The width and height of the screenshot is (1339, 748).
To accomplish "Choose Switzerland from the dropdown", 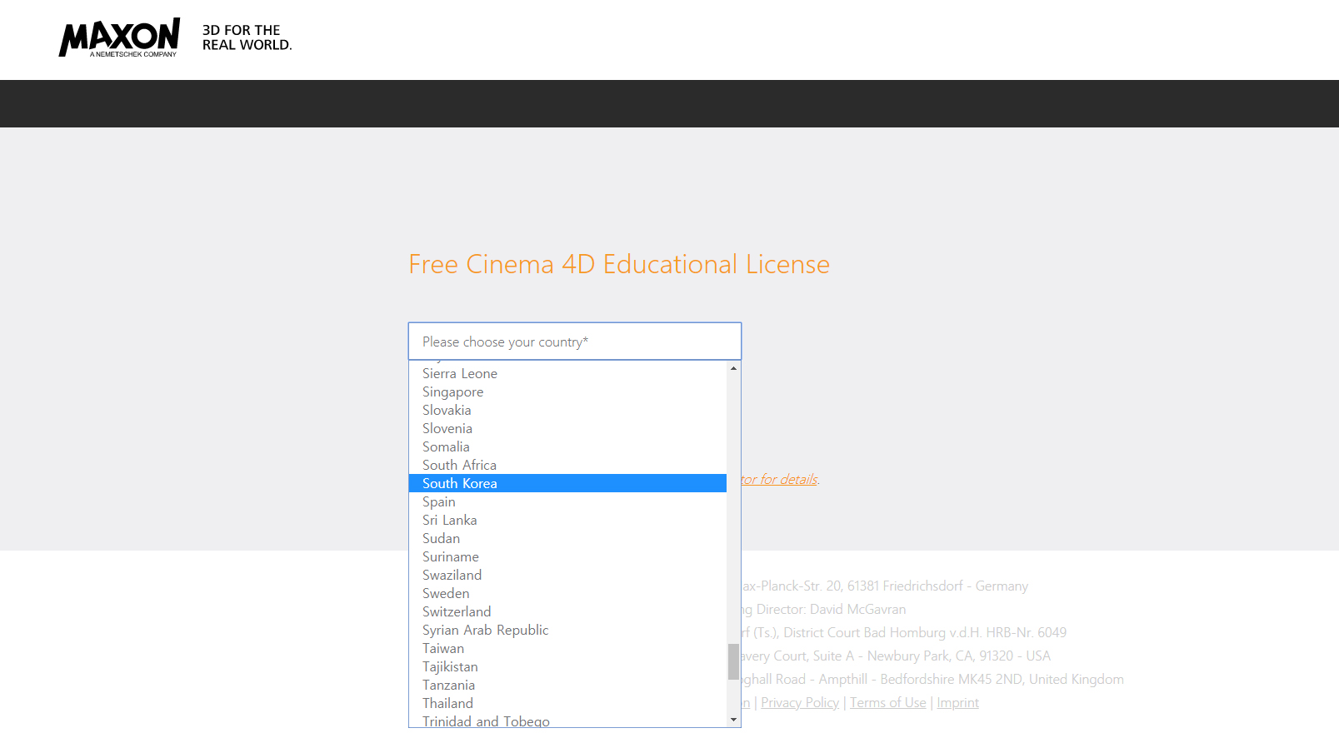I will tap(567, 611).
